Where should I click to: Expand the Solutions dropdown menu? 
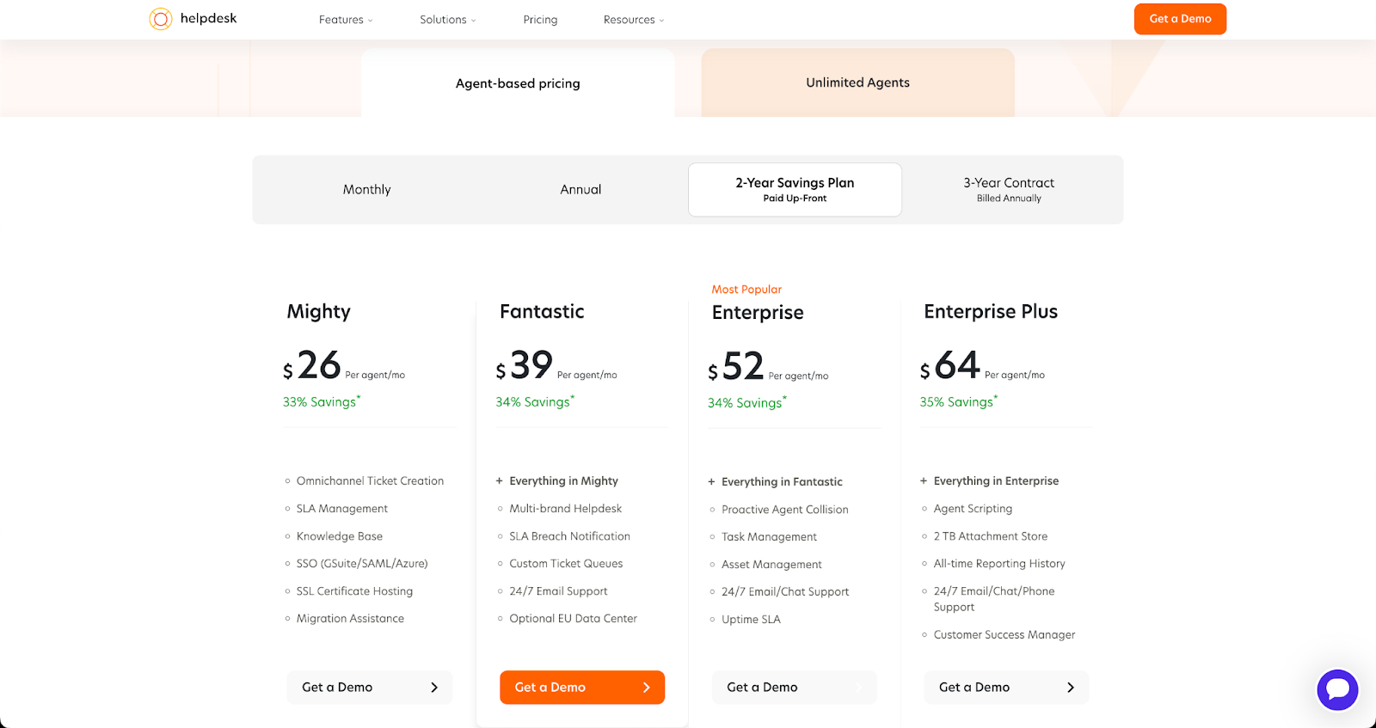(x=447, y=20)
